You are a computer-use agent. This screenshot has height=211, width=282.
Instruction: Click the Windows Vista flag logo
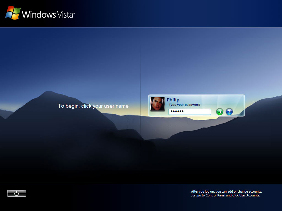click(x=13, y=13)
